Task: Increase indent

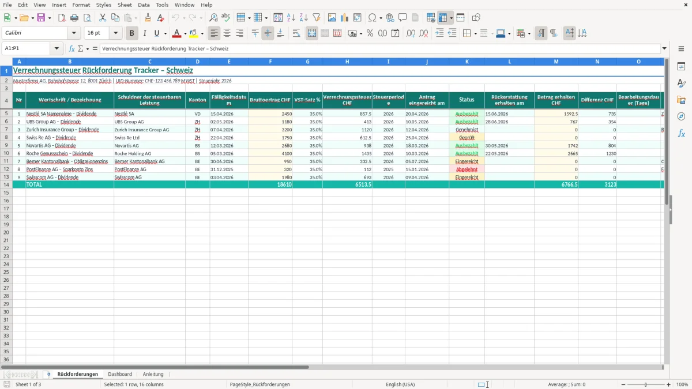Action: coord(440,33)
